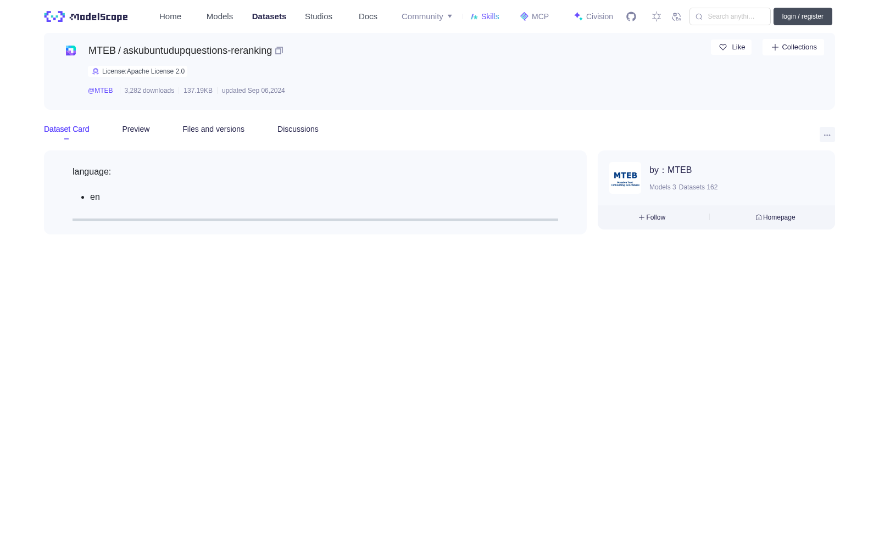Open the MCP page
Viewport: 879px width, 549px height.
pos(534,16)
